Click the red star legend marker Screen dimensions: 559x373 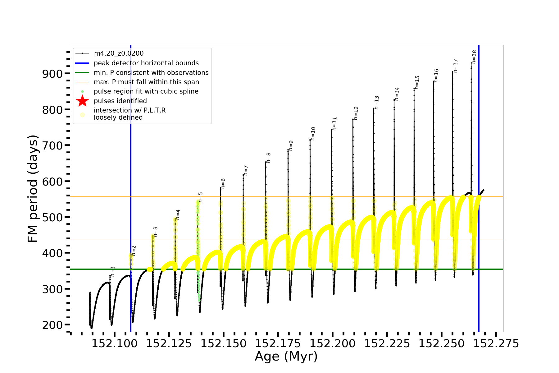(x=82, y=101)
